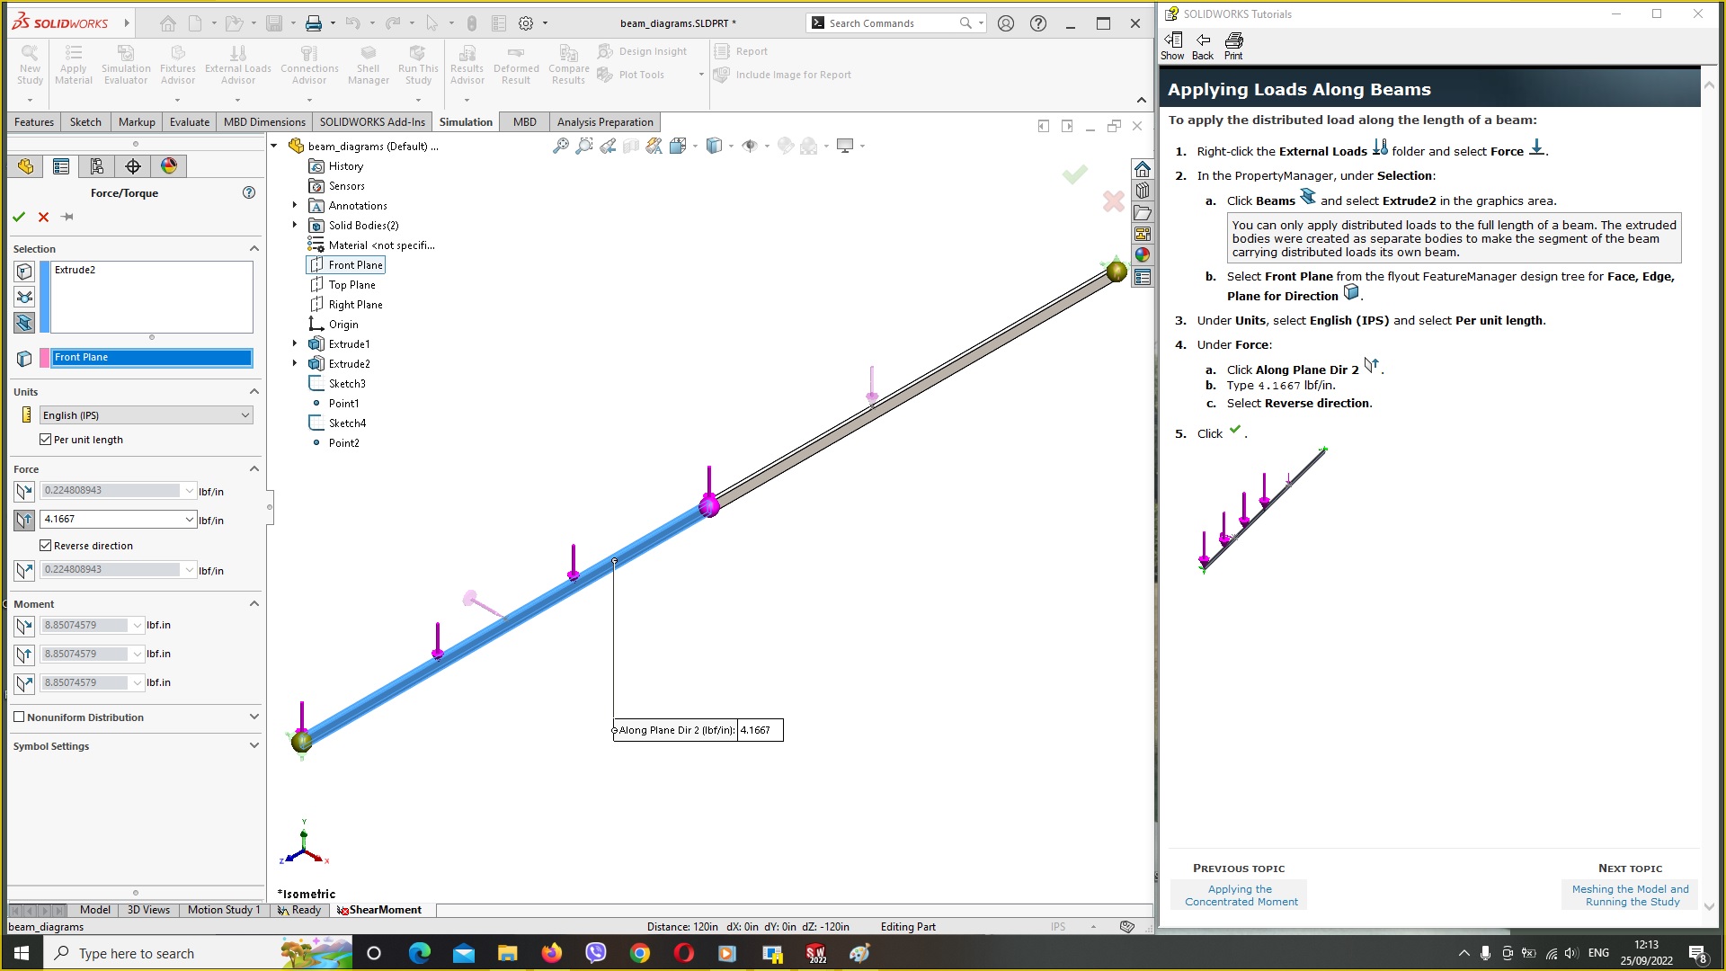
Task: Switch to the Sketch tab
Action: (85, 122)
